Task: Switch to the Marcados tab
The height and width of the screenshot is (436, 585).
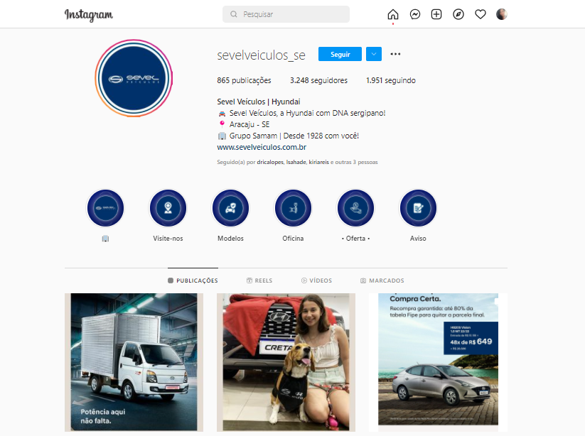Action: click(x=382, y=280)
